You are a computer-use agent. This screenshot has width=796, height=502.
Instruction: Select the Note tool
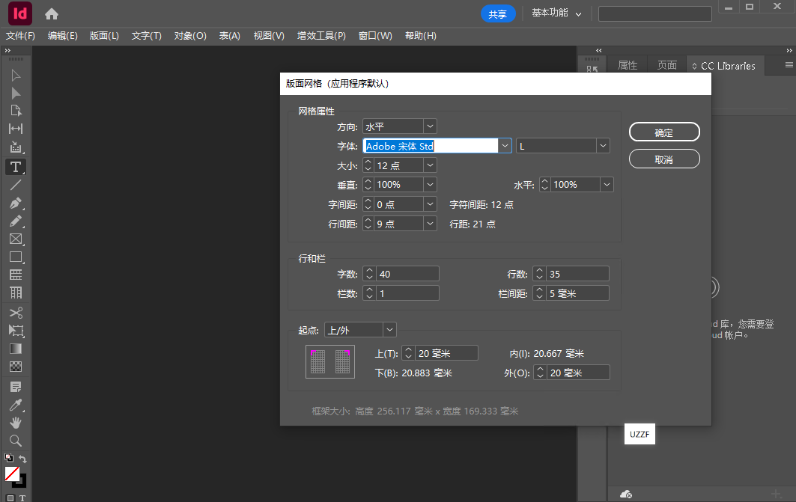click(x=16, y=387)
